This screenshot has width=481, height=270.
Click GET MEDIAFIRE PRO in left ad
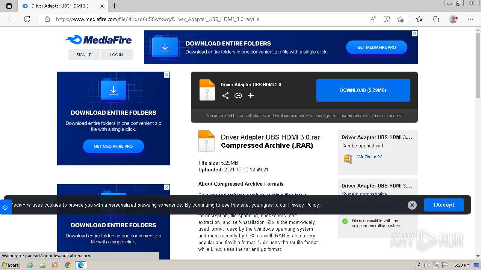113,146
